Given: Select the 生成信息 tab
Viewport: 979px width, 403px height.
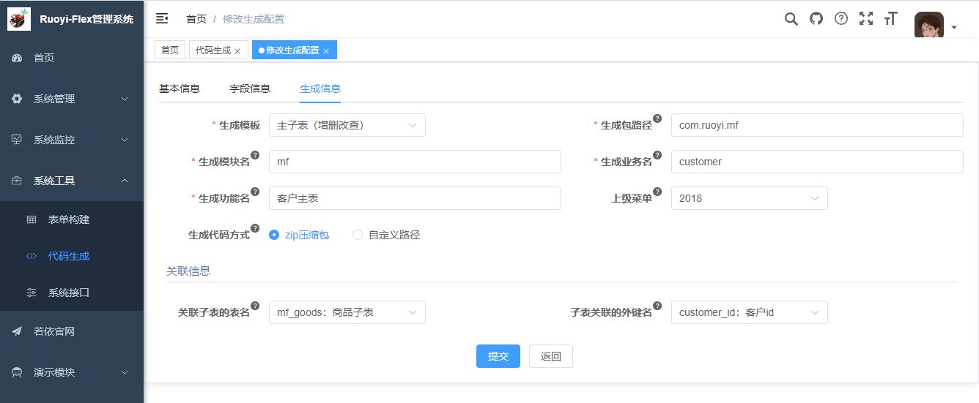Looking at the screenshot, I should click(x=320, y=88).
